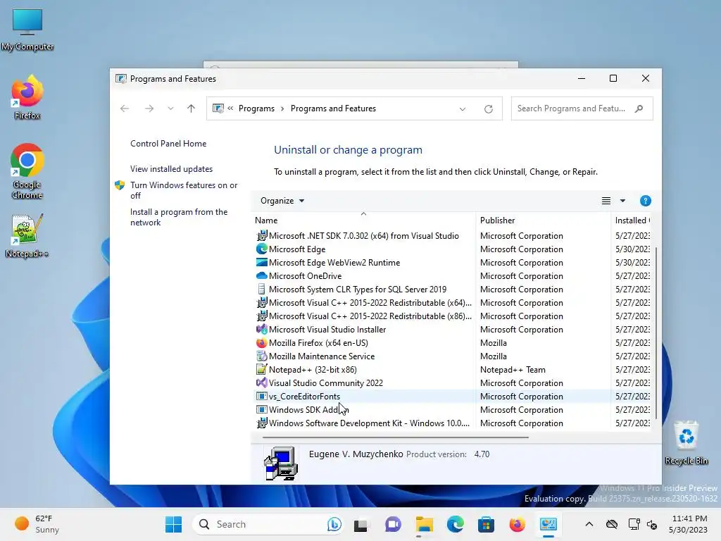Image resolution: width=721 pixels, height=541 pixels.
Task: Open the weather widget showing 62°F Sunny
Action: click(37, 524)
